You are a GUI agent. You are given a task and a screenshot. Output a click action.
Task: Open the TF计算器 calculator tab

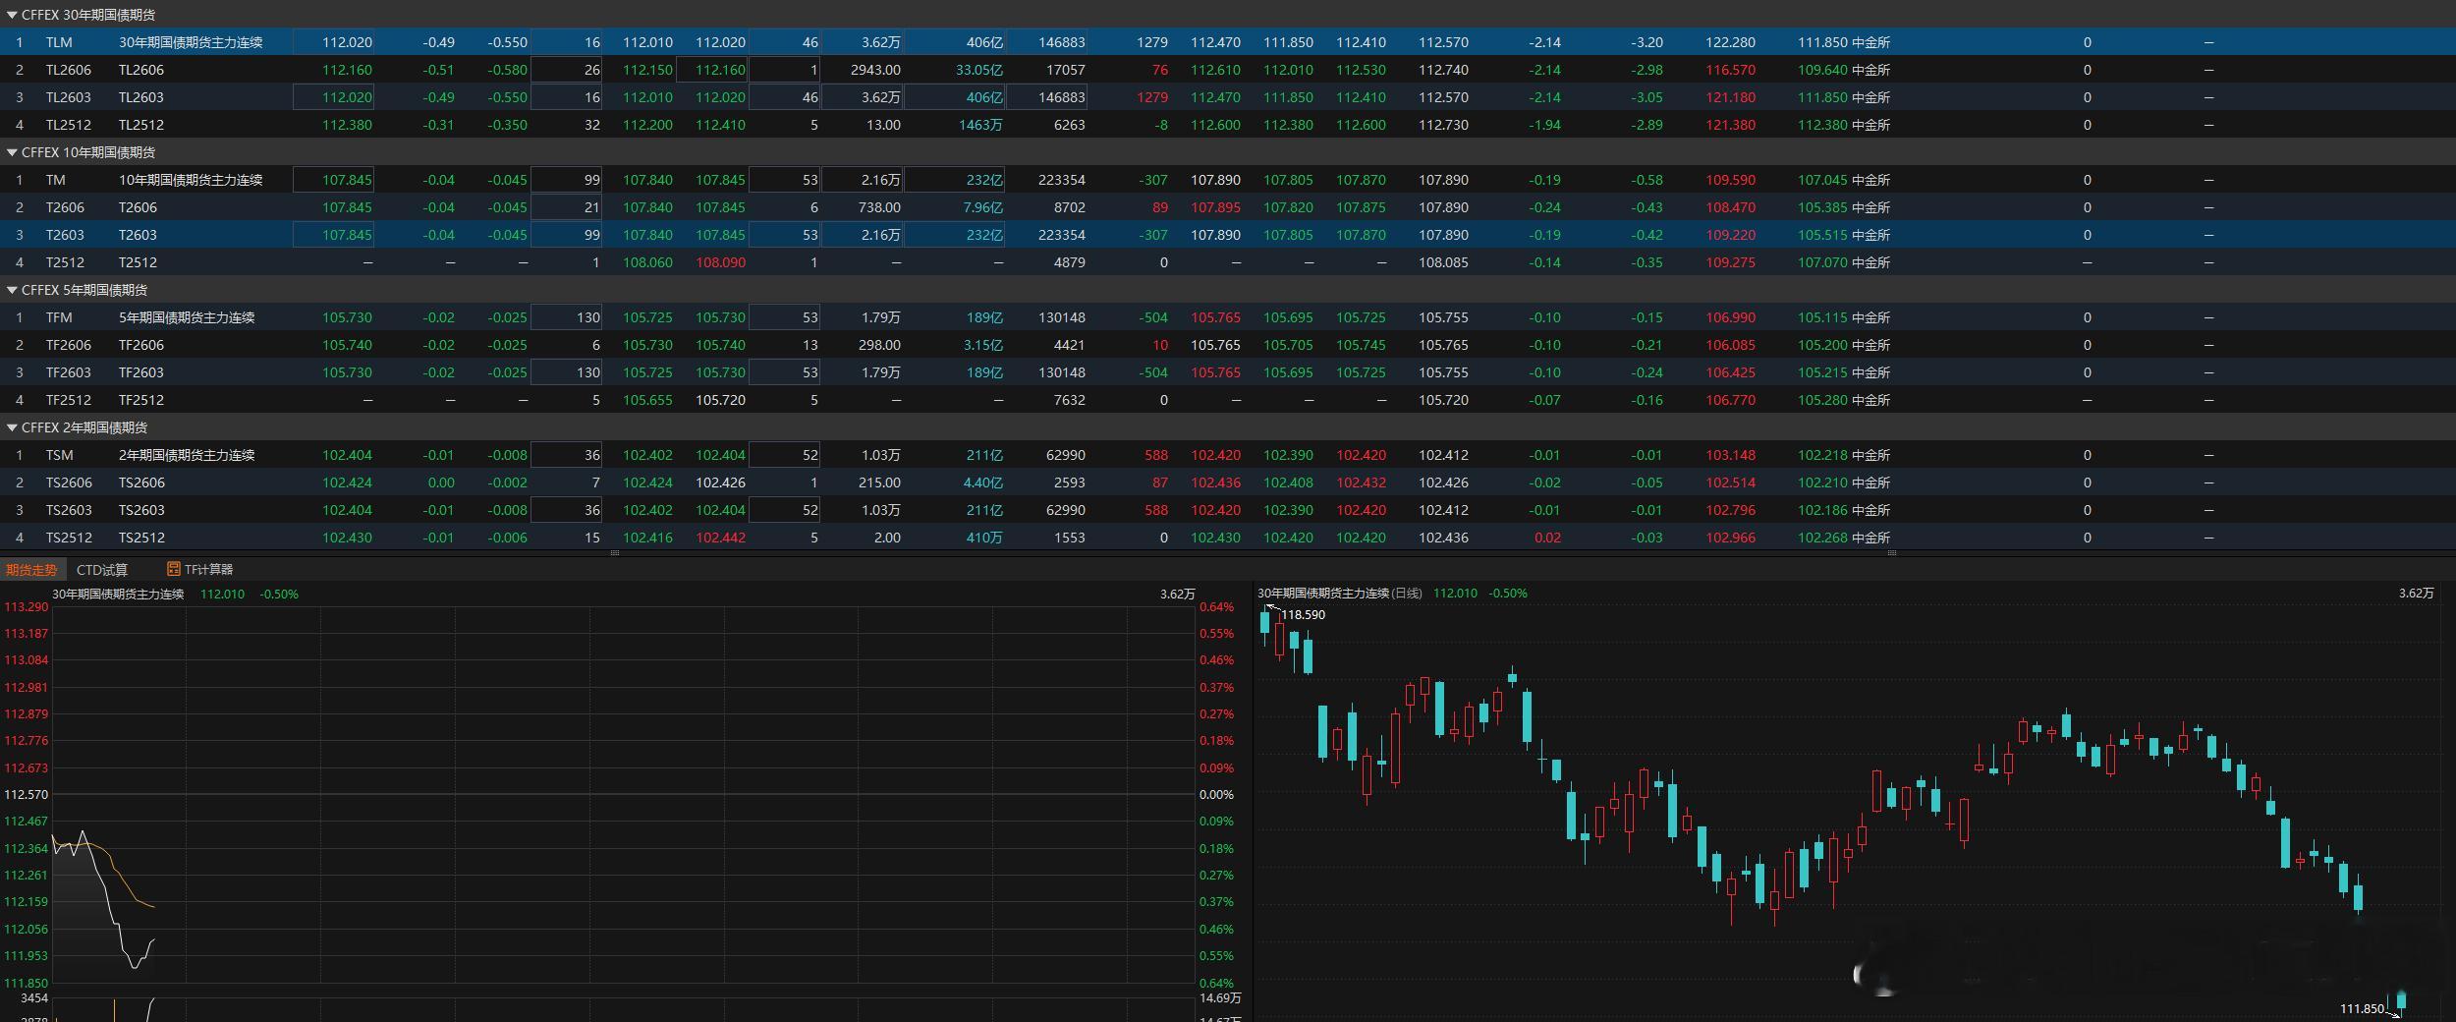click(200, 570)
